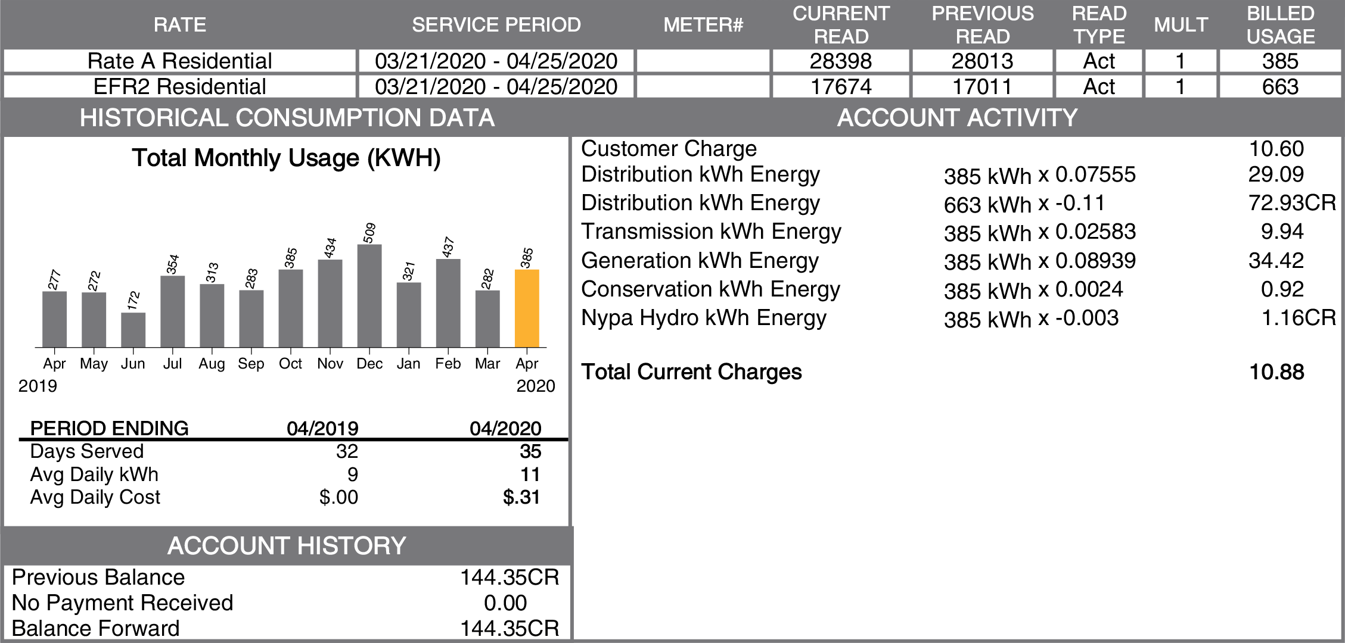Viewport: 1345px width, 643px height.
Task: Click the ACCOUNT ACTIVITY header
Action: tap(957, 118)
